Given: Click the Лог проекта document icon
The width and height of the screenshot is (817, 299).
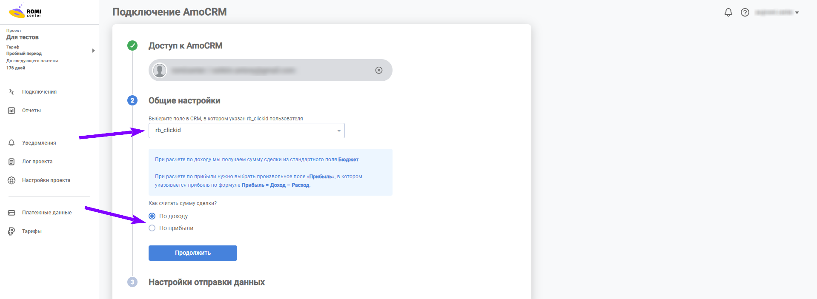Looking at the screenshot, I should [x=11, y=162].
